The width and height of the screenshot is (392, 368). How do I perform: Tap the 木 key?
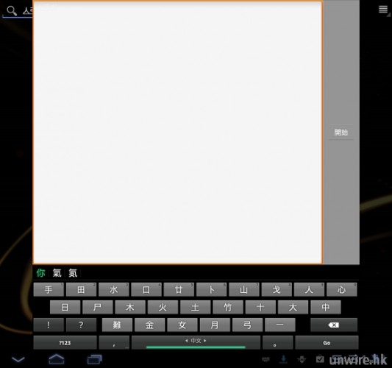coord(130,307)
